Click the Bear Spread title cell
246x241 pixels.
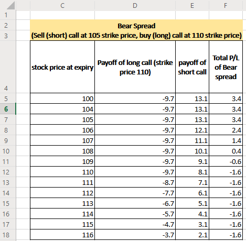pyautogui.click(x=136, y=26)
